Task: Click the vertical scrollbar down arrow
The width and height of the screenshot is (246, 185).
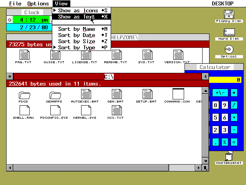Action: point(205,161)
